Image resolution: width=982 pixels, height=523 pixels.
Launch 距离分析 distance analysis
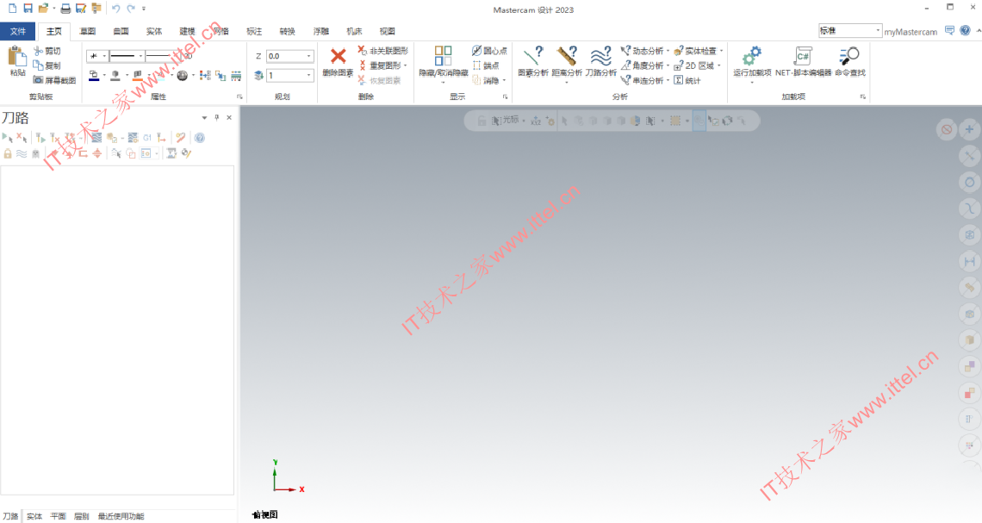[567, 62]
